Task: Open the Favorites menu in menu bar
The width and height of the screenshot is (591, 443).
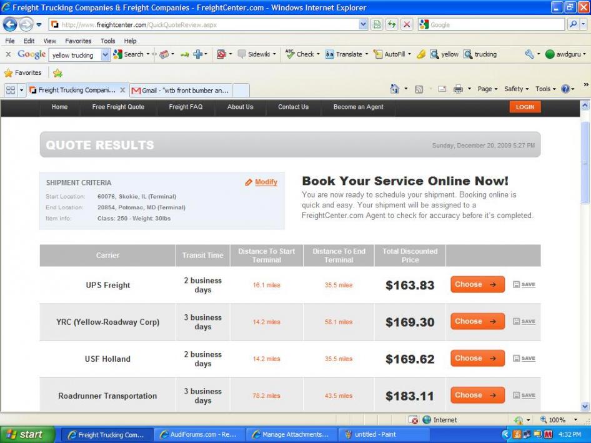Action: click(x=78, y=41)
